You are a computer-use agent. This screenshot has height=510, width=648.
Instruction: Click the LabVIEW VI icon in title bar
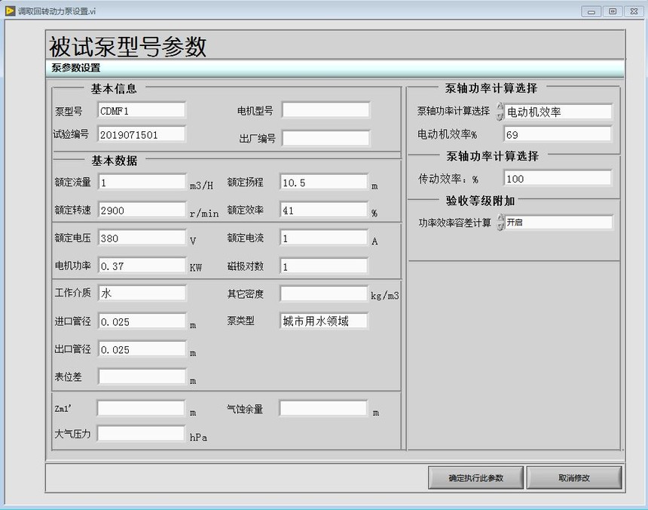click(x=11, y=11)
